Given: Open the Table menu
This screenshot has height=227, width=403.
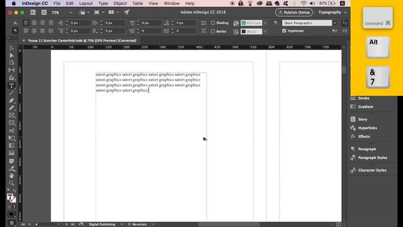Looking at the screenshot, I should (x=137, y=3).
